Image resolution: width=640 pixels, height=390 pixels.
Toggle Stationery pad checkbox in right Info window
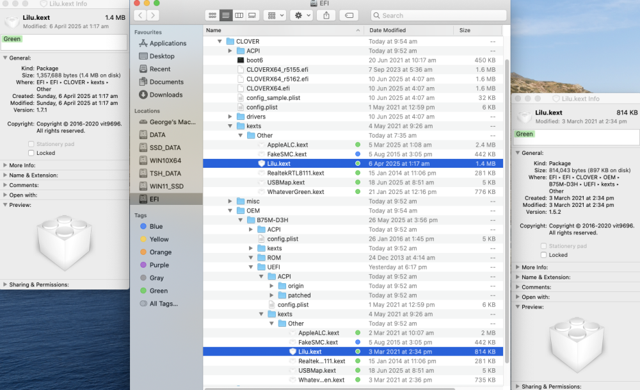pos(543,246)
